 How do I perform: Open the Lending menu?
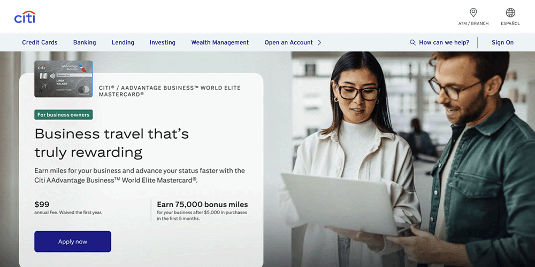123,43
